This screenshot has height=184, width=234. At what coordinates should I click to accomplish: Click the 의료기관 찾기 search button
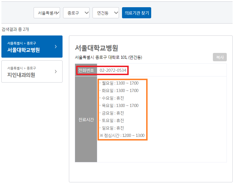pos(136,13)
